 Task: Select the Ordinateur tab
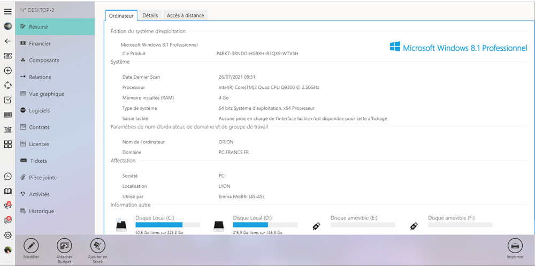click(x=121, y=16)
